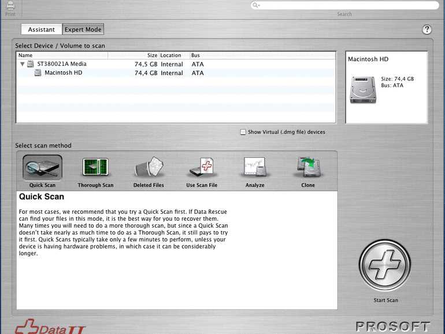Screen dimensions: 445x334
Task: Click the Select scan method label
Action: (43, 146)
